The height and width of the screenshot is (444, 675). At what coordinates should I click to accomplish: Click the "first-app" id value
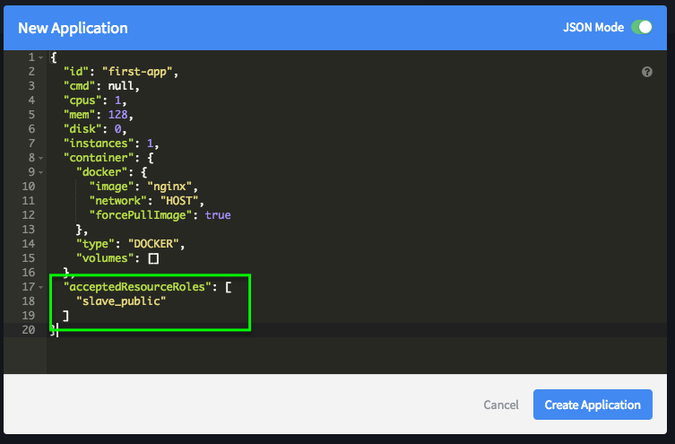pos(137,72)
